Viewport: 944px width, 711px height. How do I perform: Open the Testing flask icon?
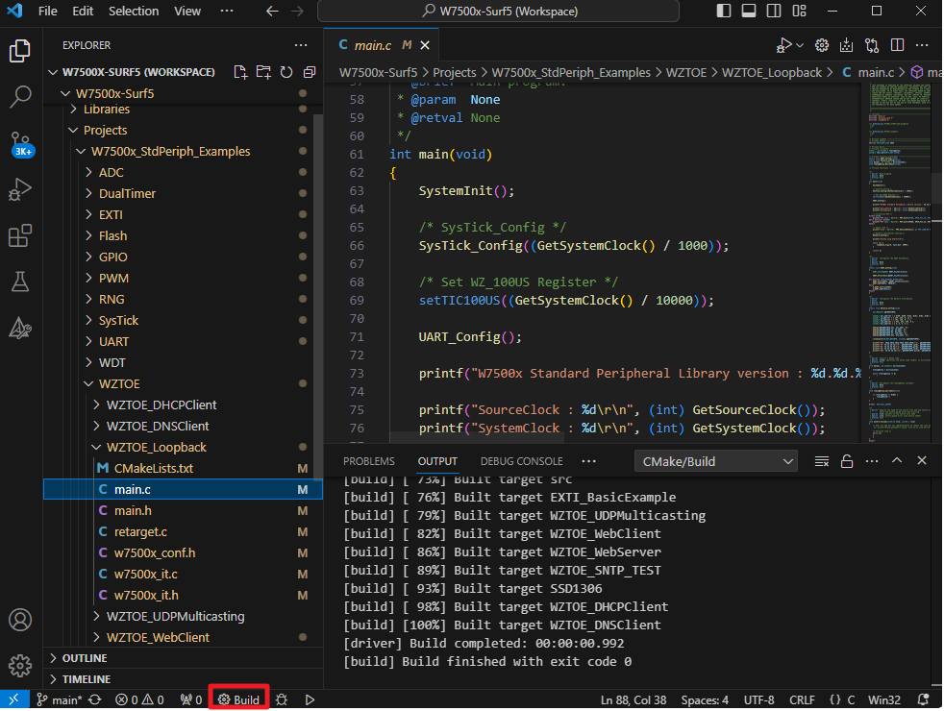(x=21, y=282)
